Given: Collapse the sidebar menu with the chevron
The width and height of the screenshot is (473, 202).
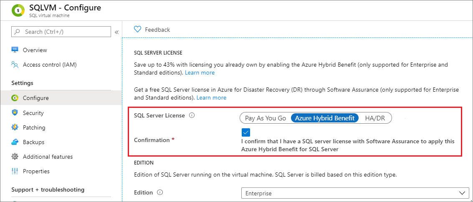Looking at the screenshot, I should click(117, 32).
